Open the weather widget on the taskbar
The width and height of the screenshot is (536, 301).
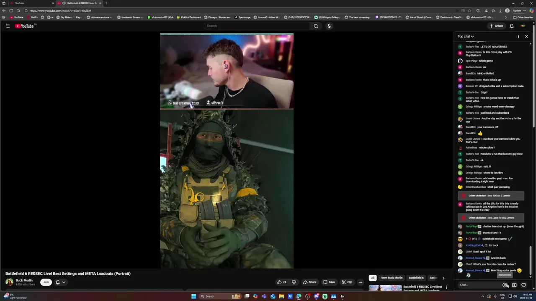pos(15,296)
